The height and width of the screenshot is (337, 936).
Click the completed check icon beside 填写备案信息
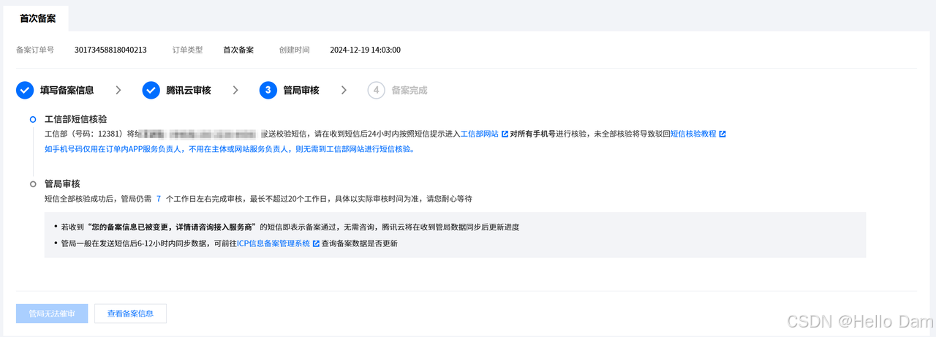pos(25,90)
